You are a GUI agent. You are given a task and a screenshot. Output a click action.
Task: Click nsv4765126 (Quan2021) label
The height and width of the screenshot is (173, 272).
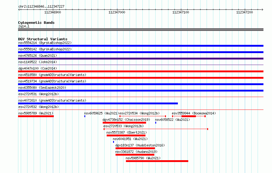(x=38, y=56)
